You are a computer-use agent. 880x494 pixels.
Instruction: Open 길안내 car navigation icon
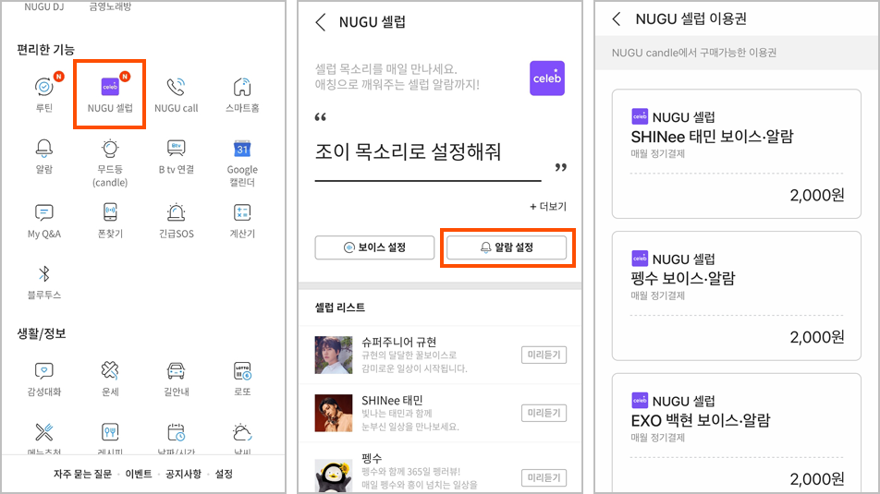176,370
